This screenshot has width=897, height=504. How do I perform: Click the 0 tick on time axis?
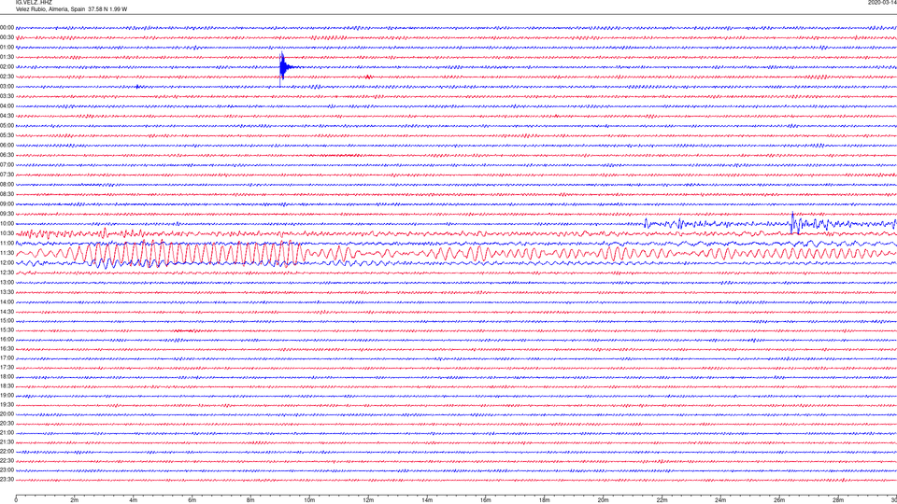pos(16,500)
